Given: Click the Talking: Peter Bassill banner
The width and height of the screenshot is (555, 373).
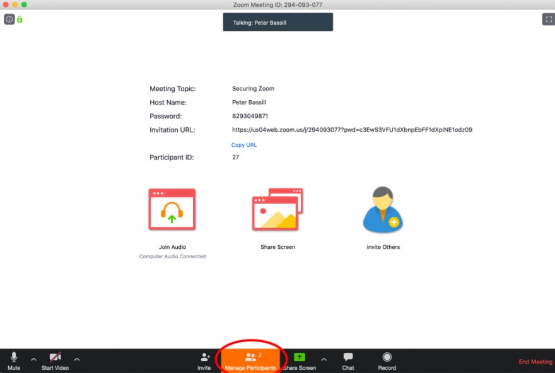Looking at the screenshot, I should pyautogui.click(x=278, y=22).
